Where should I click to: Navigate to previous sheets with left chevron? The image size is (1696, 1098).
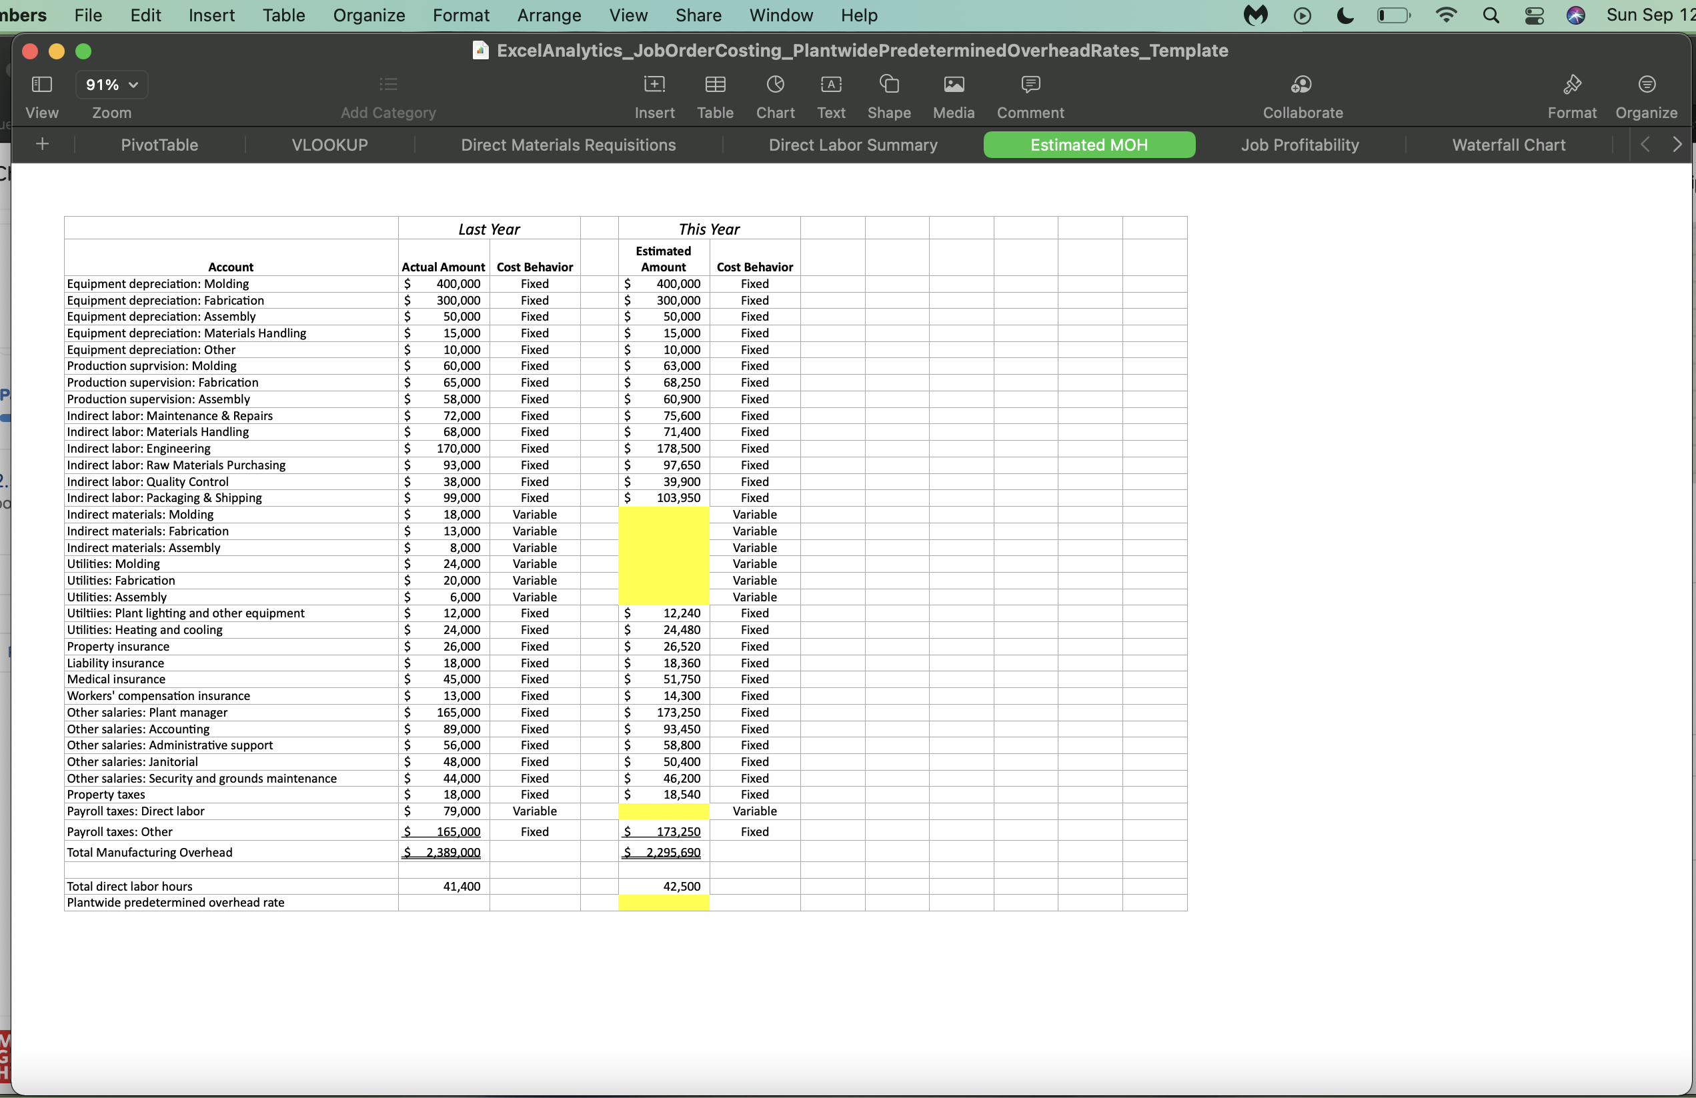[1645, 145]
